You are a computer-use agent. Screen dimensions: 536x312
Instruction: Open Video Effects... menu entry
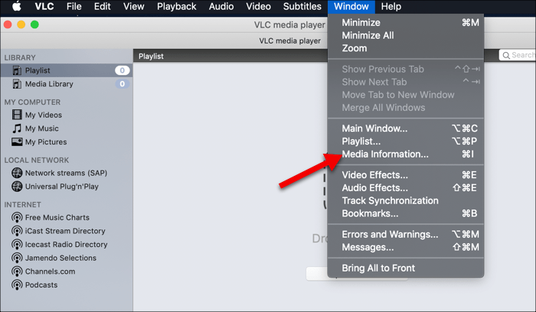[x=374, y=175]
